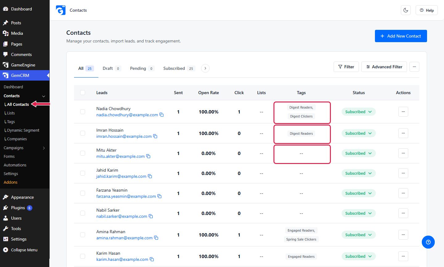Copy jahid.karim@example.com email icon
Screen dimensions: 444x267
tap(150, 176)
